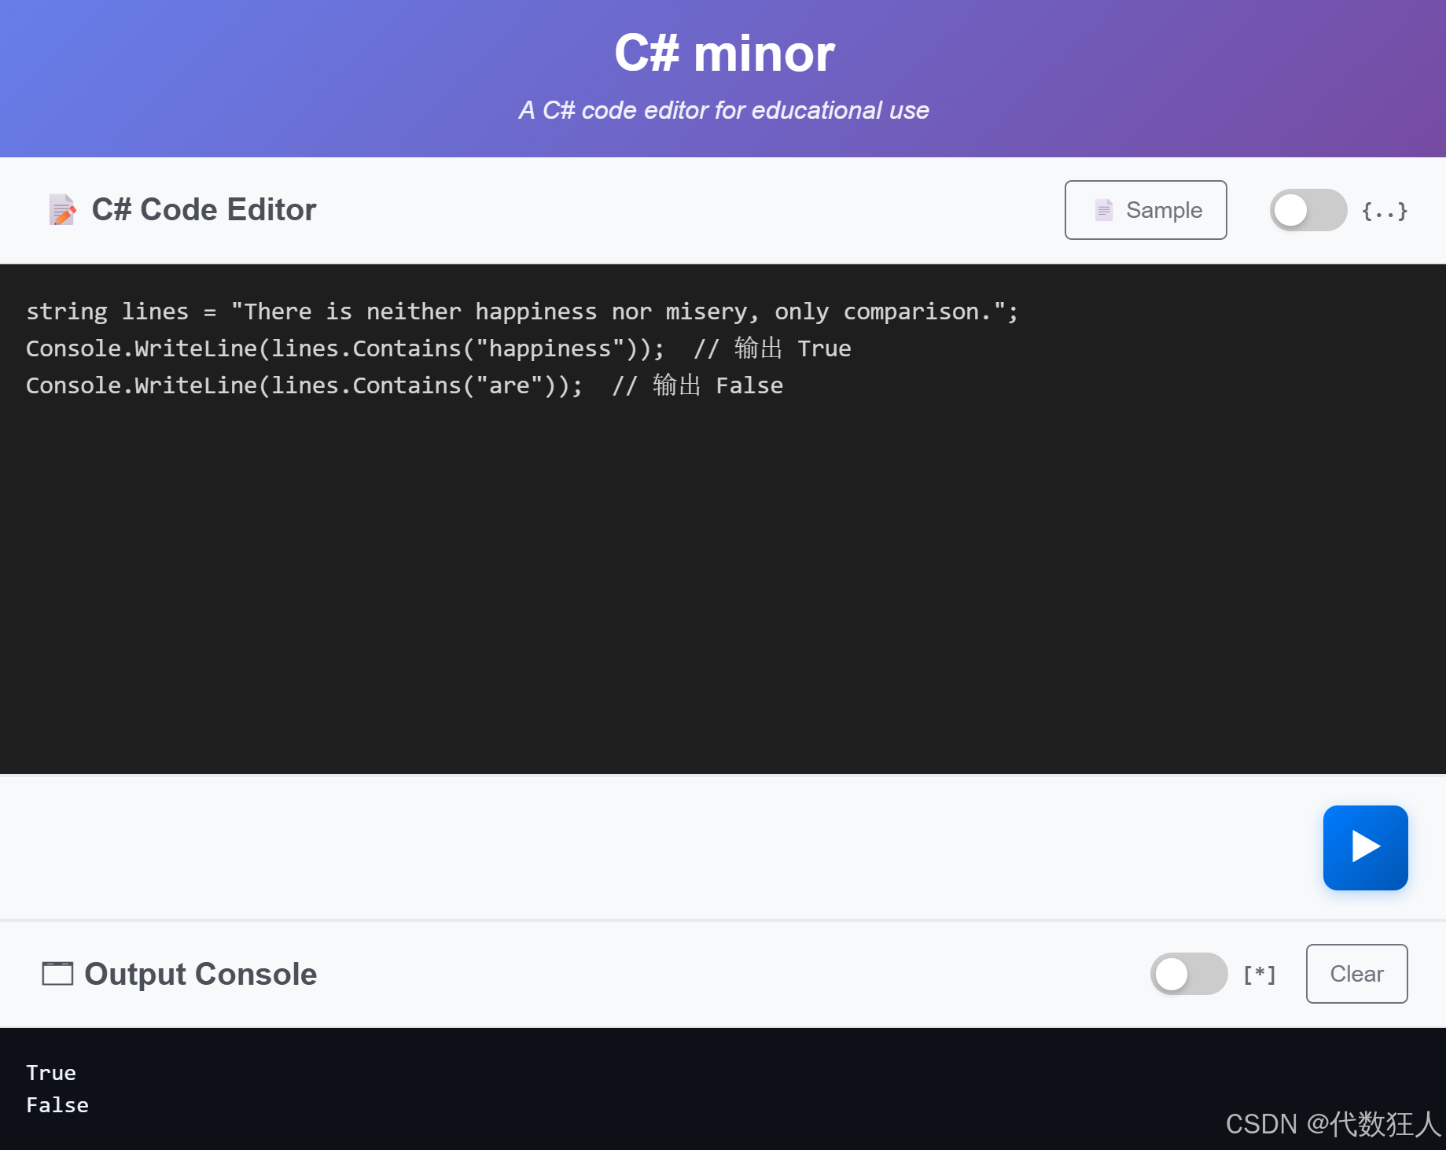Viewport: 1446px width, 1150px height.
Task: Click the C# minor title
Action: (724, 53)
